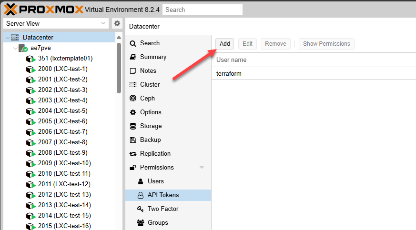Click the Show Permissions button
This screenshot has width=416, height=230.
(x=326, y=44)
